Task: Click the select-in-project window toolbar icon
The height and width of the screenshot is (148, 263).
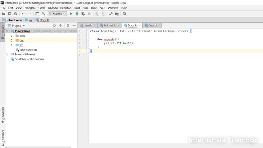Action: [37, 14]
